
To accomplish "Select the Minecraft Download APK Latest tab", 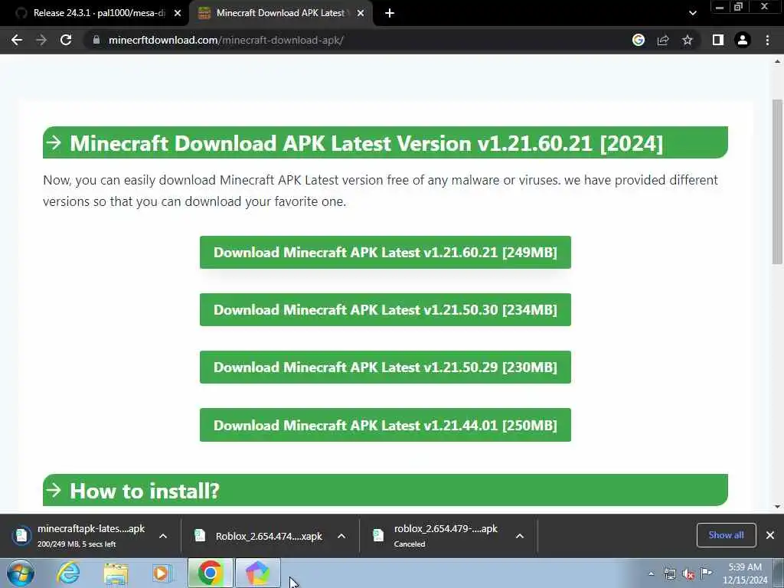I will [x=280, y=14].
